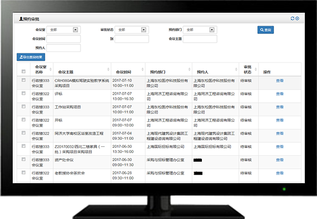Sort by 会议时间 column arrows
The image size is (317, 219).
[x=142, y=69]
